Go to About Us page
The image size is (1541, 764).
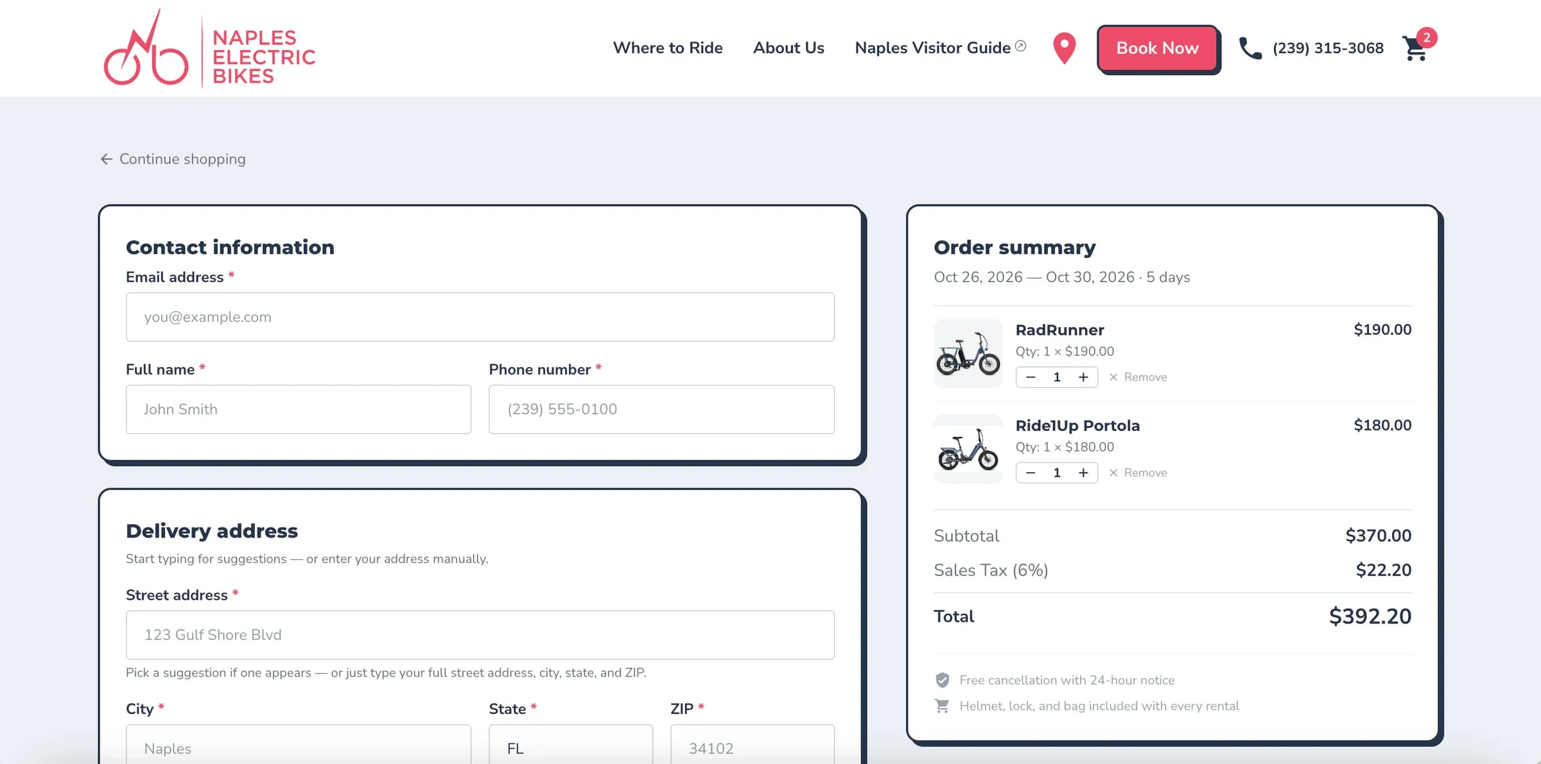click(x=788, y=48)
